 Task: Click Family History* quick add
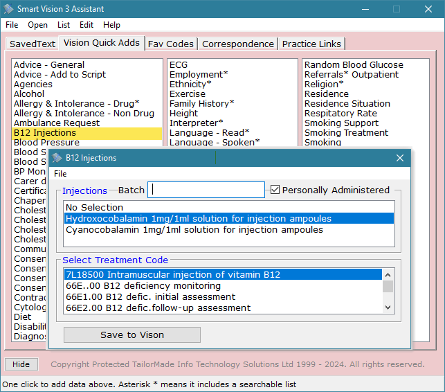pos(202,103)
